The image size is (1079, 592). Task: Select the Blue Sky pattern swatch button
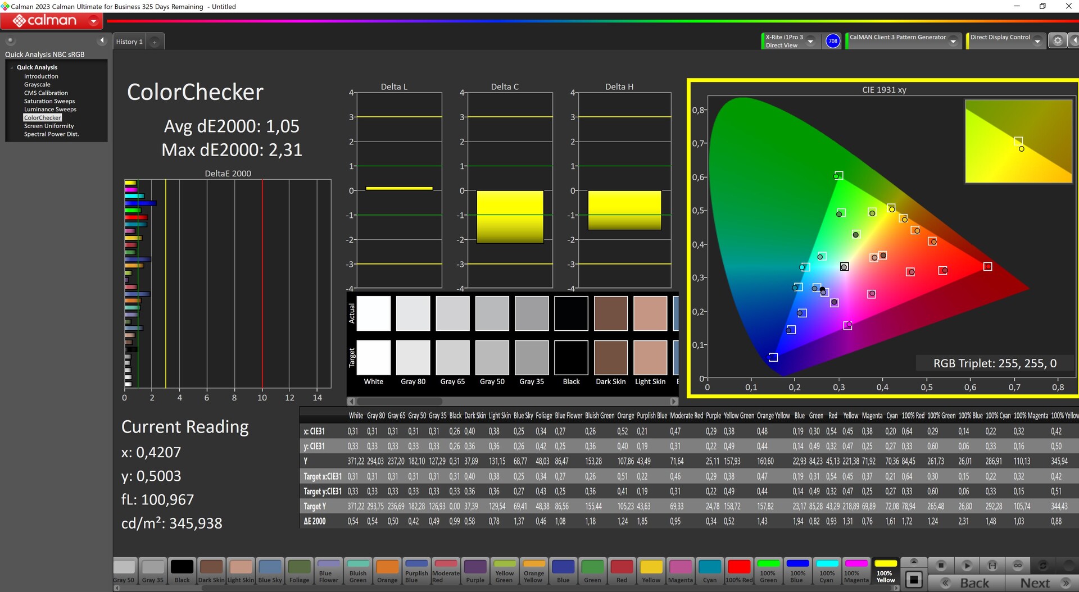coord(270,571)
